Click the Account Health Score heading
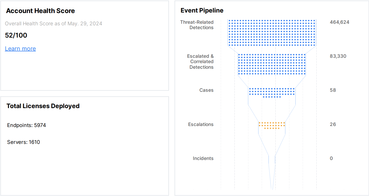Viewport: 369px width, 196px height. point(40,11)
